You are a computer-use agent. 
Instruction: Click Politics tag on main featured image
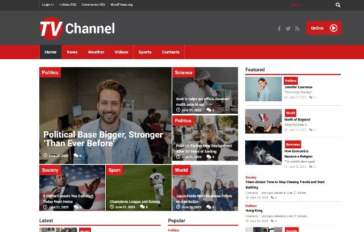50,72
